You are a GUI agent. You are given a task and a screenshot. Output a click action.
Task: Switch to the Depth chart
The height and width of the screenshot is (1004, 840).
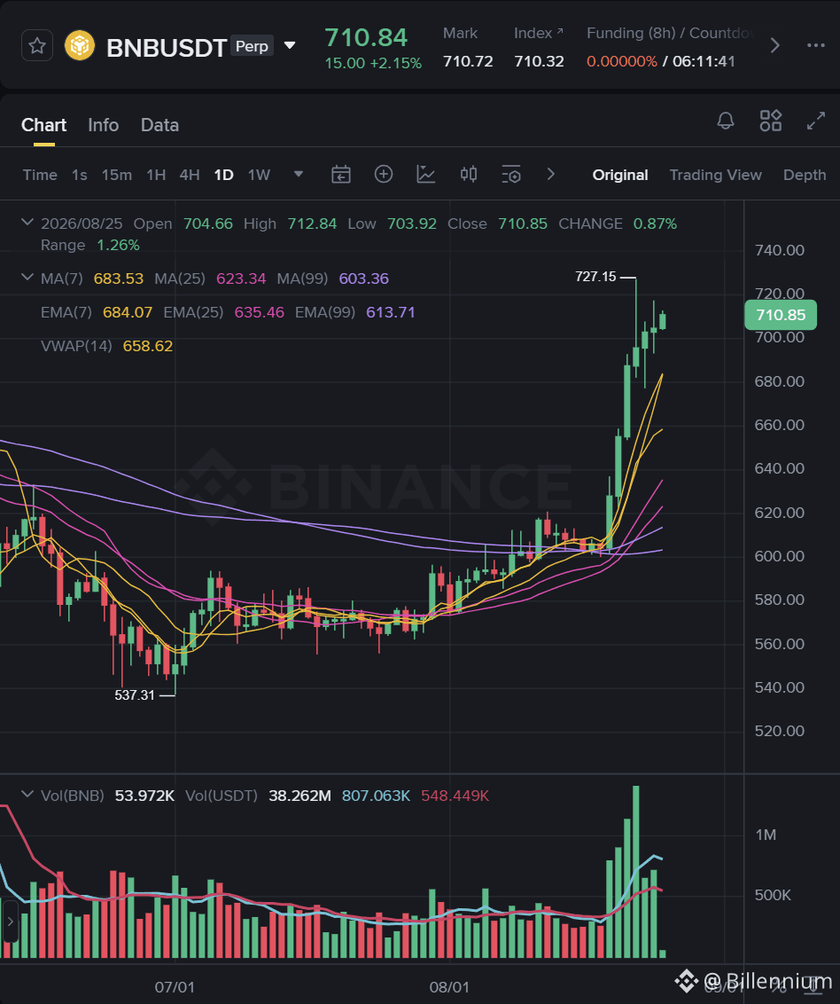point(805,175)
